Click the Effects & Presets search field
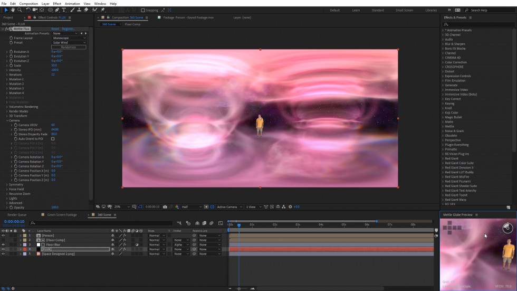The width and height of the screenshot is (517, 291). coord(476,24)
